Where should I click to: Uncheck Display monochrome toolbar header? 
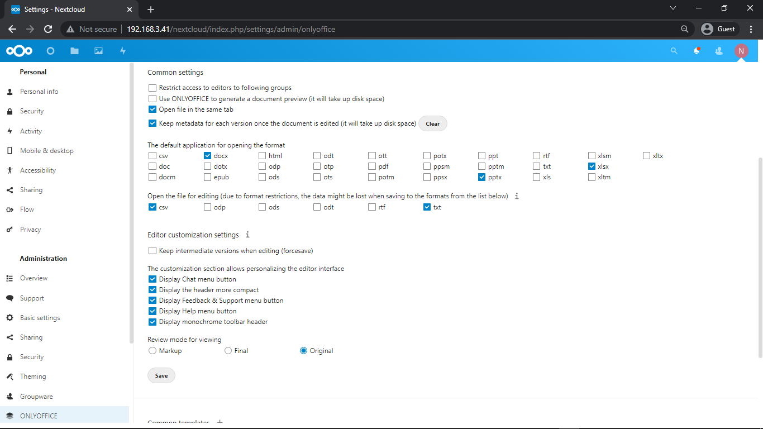(152, 322)
